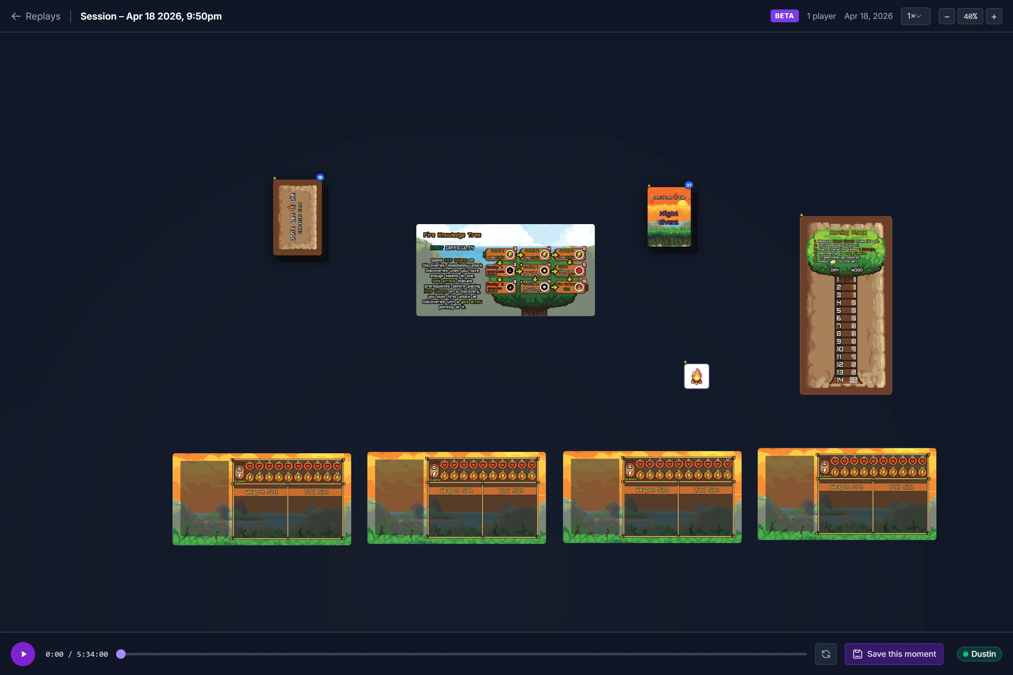Select the third player board's Weapon Slot
The height and width of the screenshot is (675, 1013).
click(x=651, y=510)
